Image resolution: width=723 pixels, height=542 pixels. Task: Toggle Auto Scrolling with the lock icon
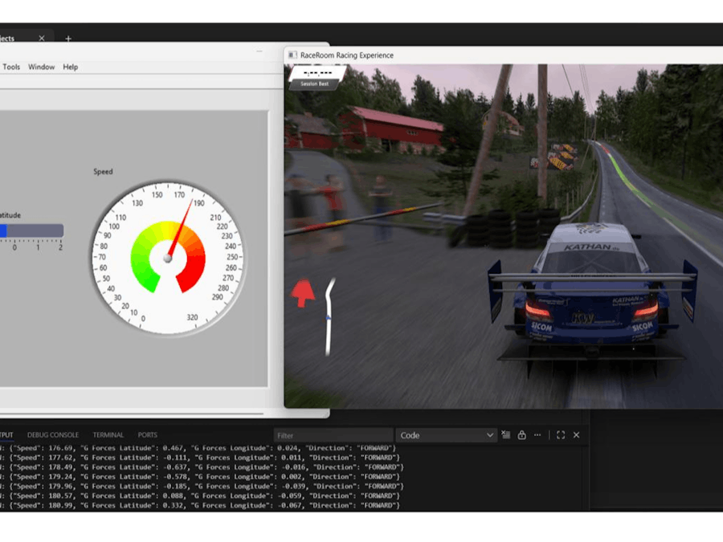tap(521, 434)
